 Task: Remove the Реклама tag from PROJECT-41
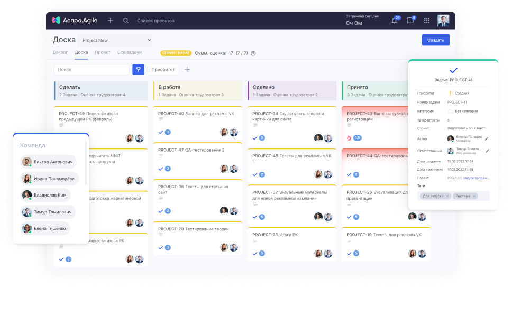pyautogui.click(x=473, y=195)
